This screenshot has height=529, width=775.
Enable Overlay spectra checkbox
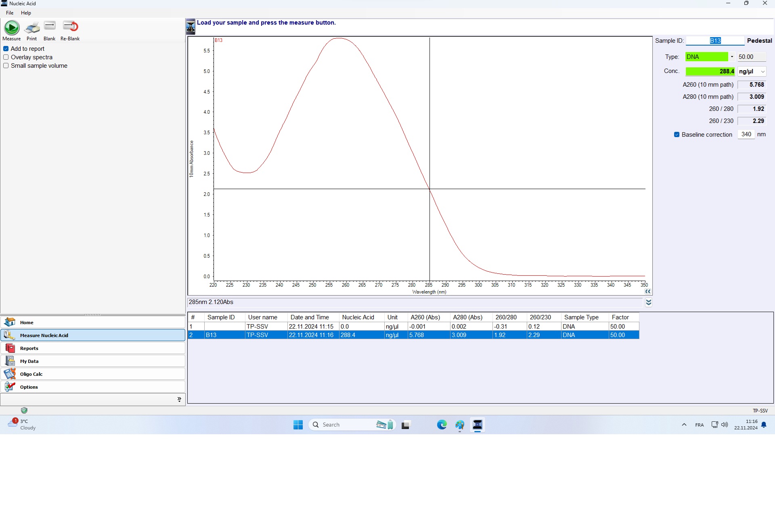[x=6, y=57]
